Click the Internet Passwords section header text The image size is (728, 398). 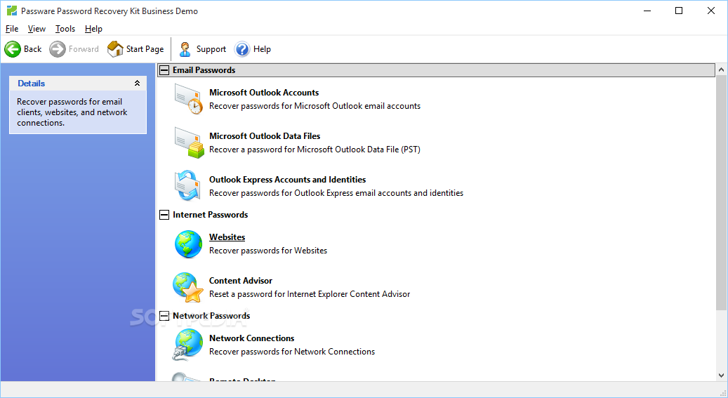coord(211,215)
